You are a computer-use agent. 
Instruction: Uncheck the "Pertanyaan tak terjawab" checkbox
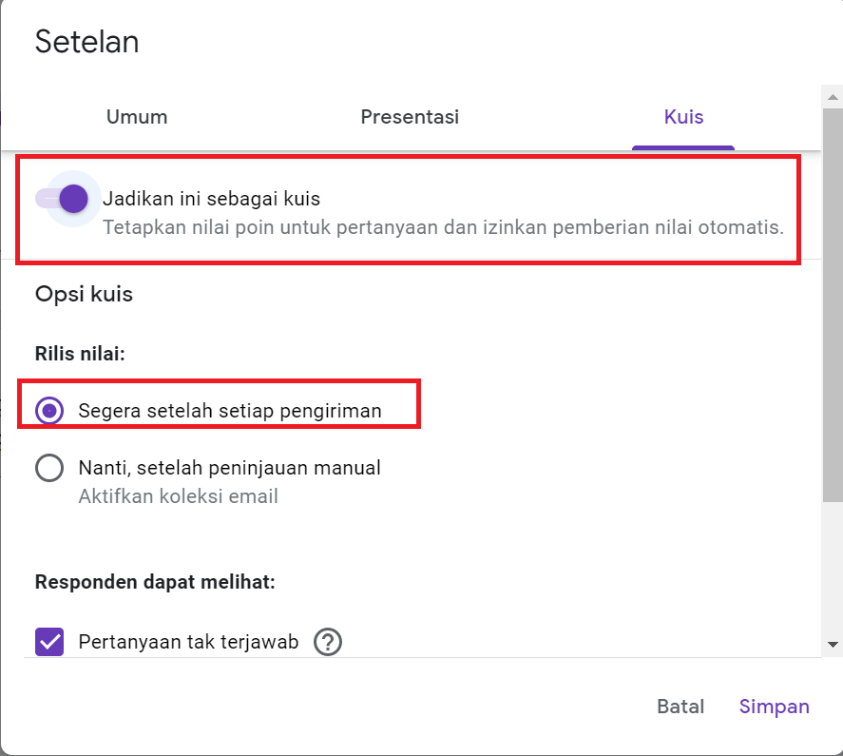pos(49,642)
